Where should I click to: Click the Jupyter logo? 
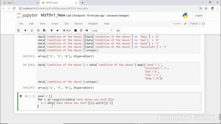tap(27, 15)
